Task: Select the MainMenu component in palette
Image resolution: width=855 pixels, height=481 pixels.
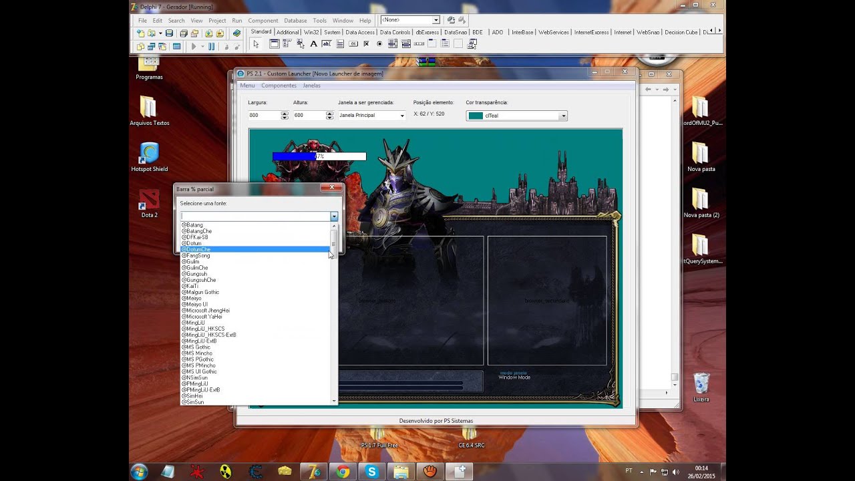Action: [x=287, y=43]
